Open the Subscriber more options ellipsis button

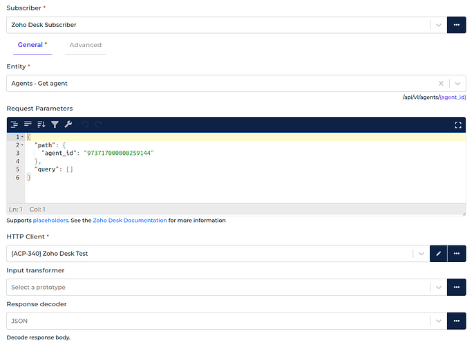point(456,25)
